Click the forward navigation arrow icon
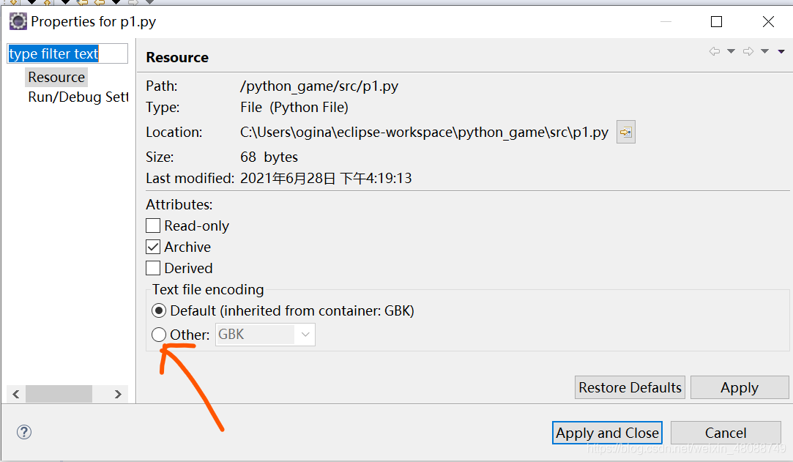793x462 pixels. 748,51
